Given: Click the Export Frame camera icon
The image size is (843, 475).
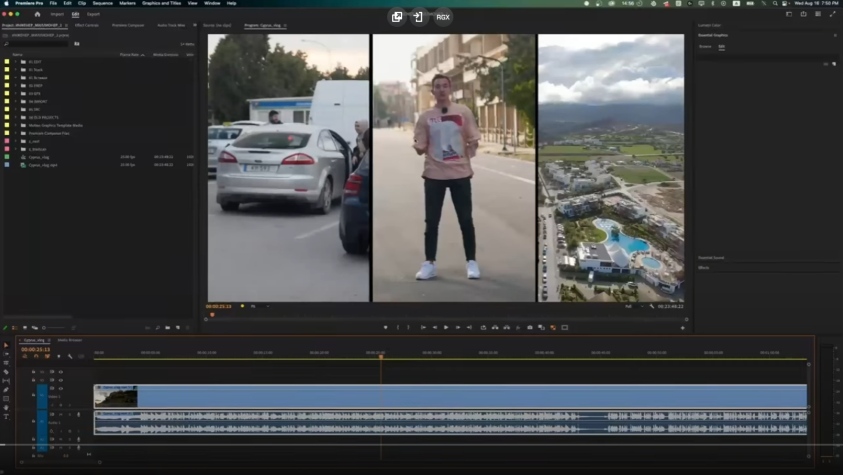Looking at the screenshot, I should pyautogui.click(x=530, y=327).
